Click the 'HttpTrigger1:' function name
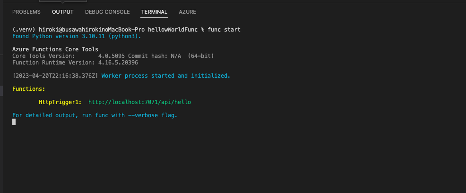This screenshot has height=193, width=466. (x=60, y=102)
